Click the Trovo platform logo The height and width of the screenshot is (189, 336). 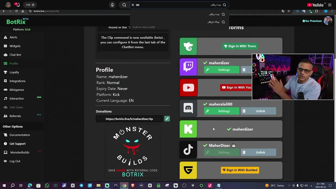(x=188, y=46)
